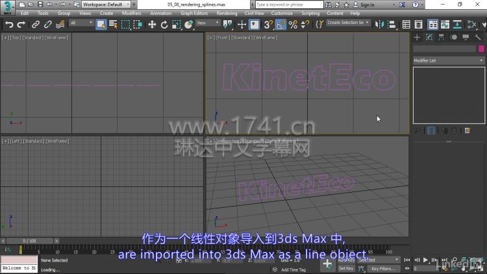Save the file with the disk icon
This screenshot has height=274, width=487.
(40, 5)
